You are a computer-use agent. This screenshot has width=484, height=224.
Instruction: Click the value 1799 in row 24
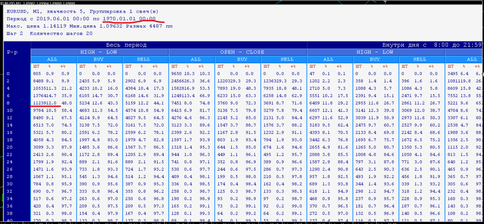(38, 162)
